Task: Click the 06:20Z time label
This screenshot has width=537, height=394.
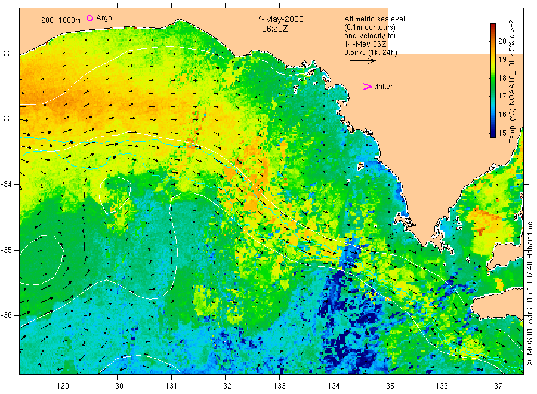Action: (274, 29)
